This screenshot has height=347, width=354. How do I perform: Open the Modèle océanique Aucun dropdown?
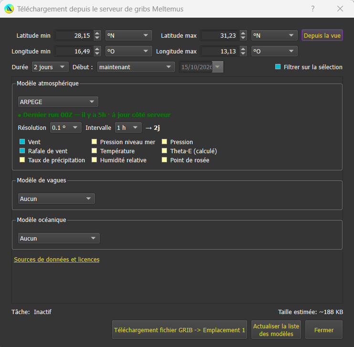click(x=59, y=238)
